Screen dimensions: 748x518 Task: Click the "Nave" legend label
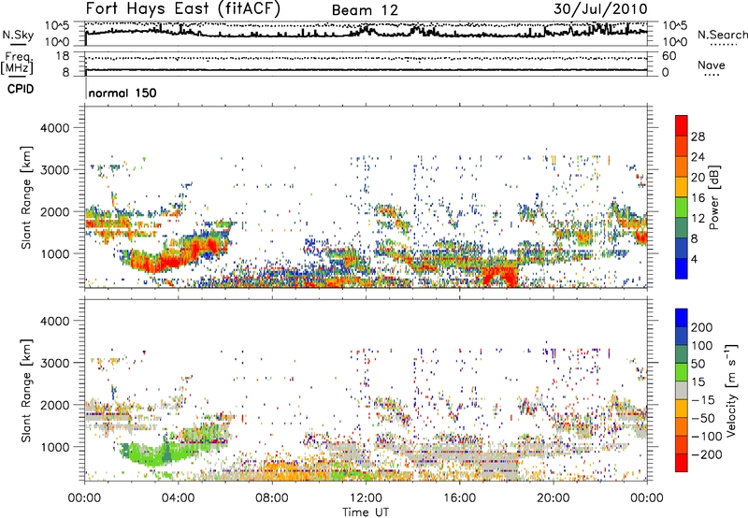711,65
